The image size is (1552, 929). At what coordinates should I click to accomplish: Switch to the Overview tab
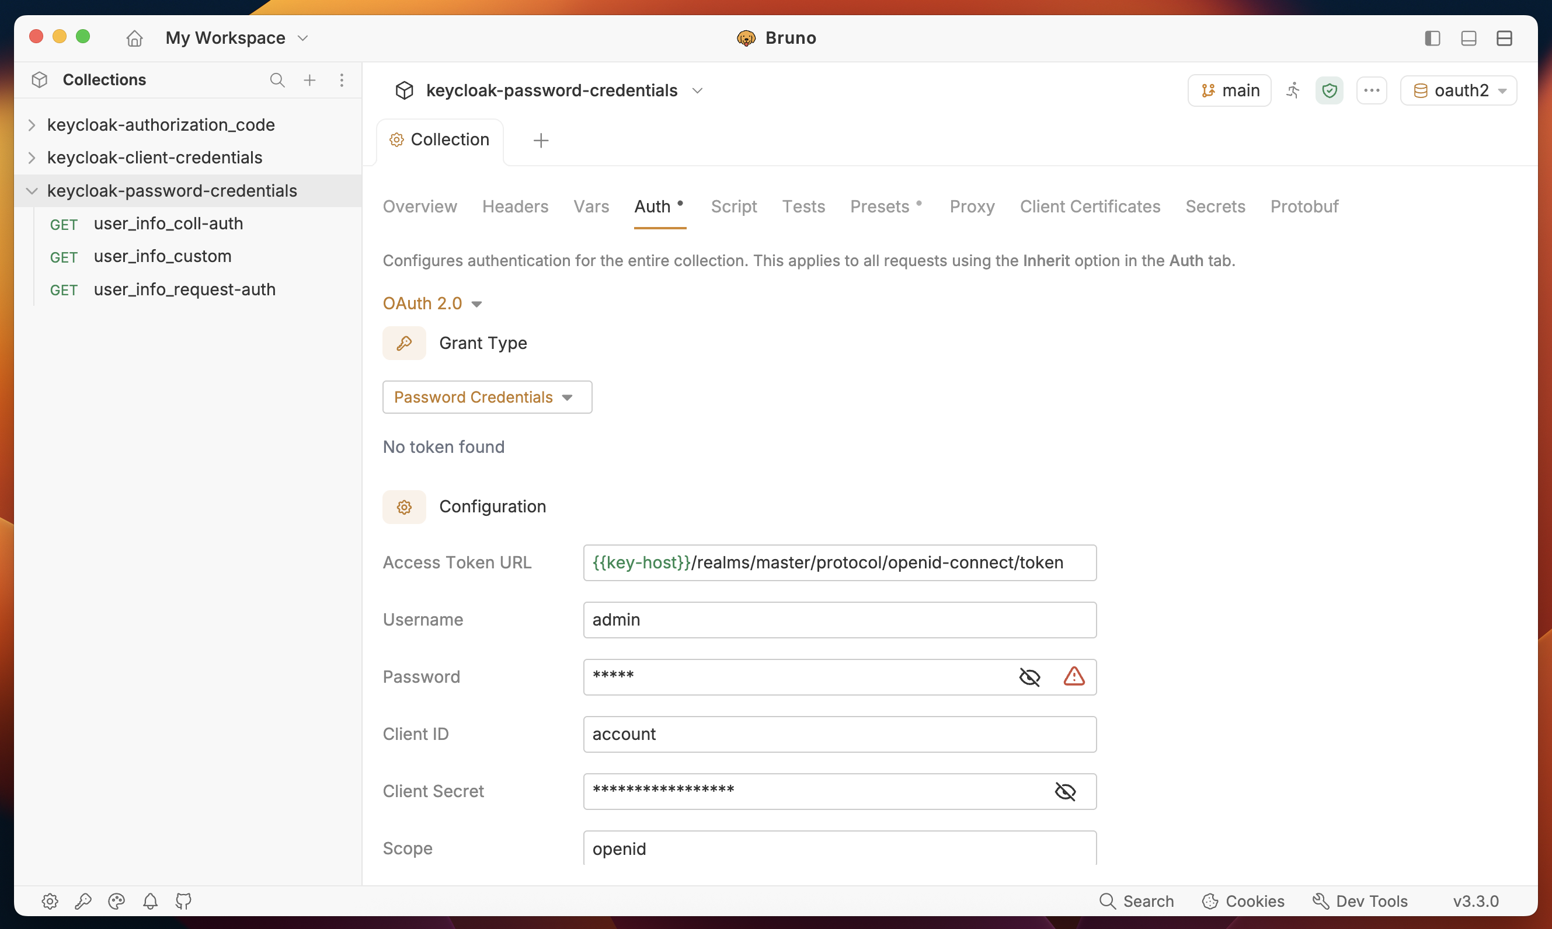tap(420, 207)
